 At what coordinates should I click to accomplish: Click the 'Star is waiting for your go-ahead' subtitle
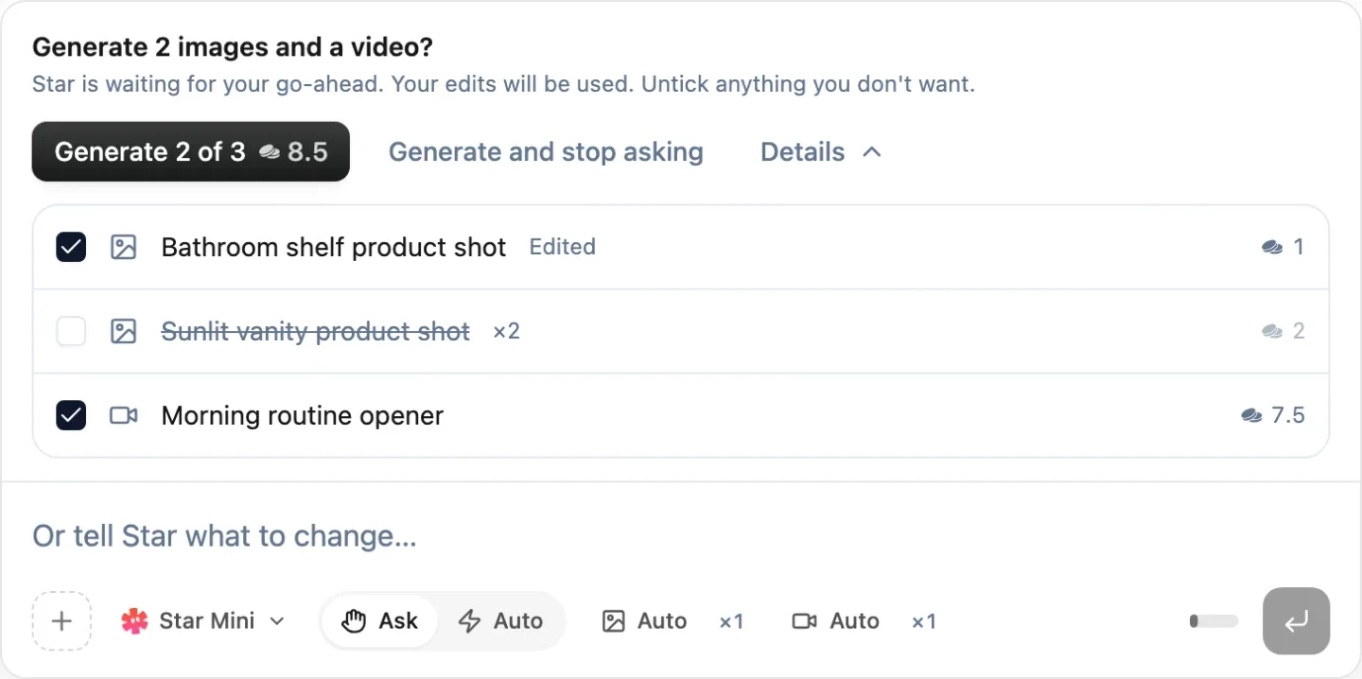coord(503,84)
